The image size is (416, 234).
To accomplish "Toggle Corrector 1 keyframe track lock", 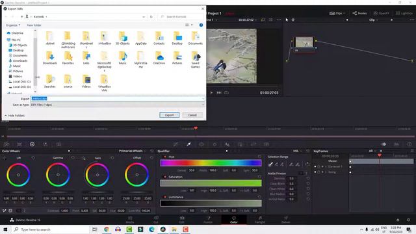I will (x=319, y=166).
